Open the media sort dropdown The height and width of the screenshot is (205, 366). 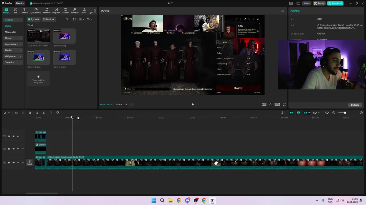(81, 19)
